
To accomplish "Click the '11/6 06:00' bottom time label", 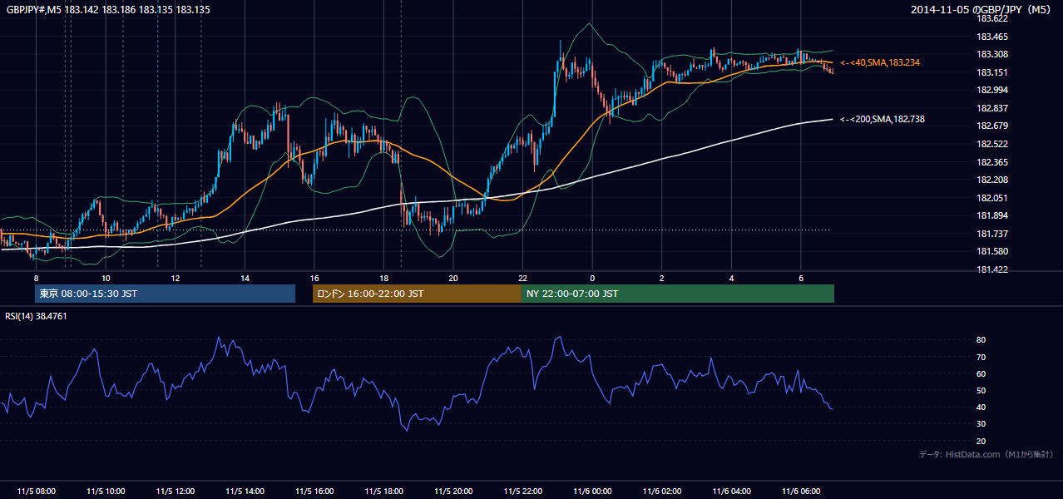I will [x=800, y=492].
